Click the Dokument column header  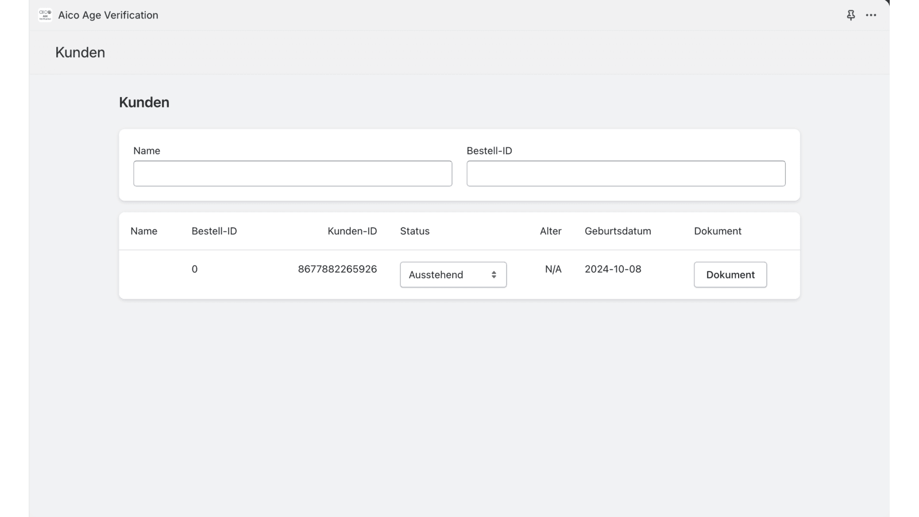[x=717, y=231]
